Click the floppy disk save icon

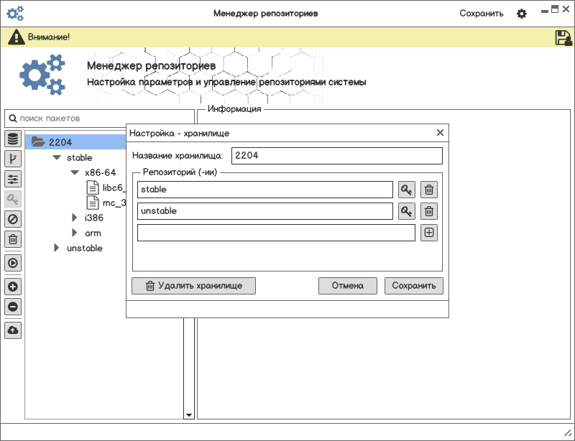563,37
